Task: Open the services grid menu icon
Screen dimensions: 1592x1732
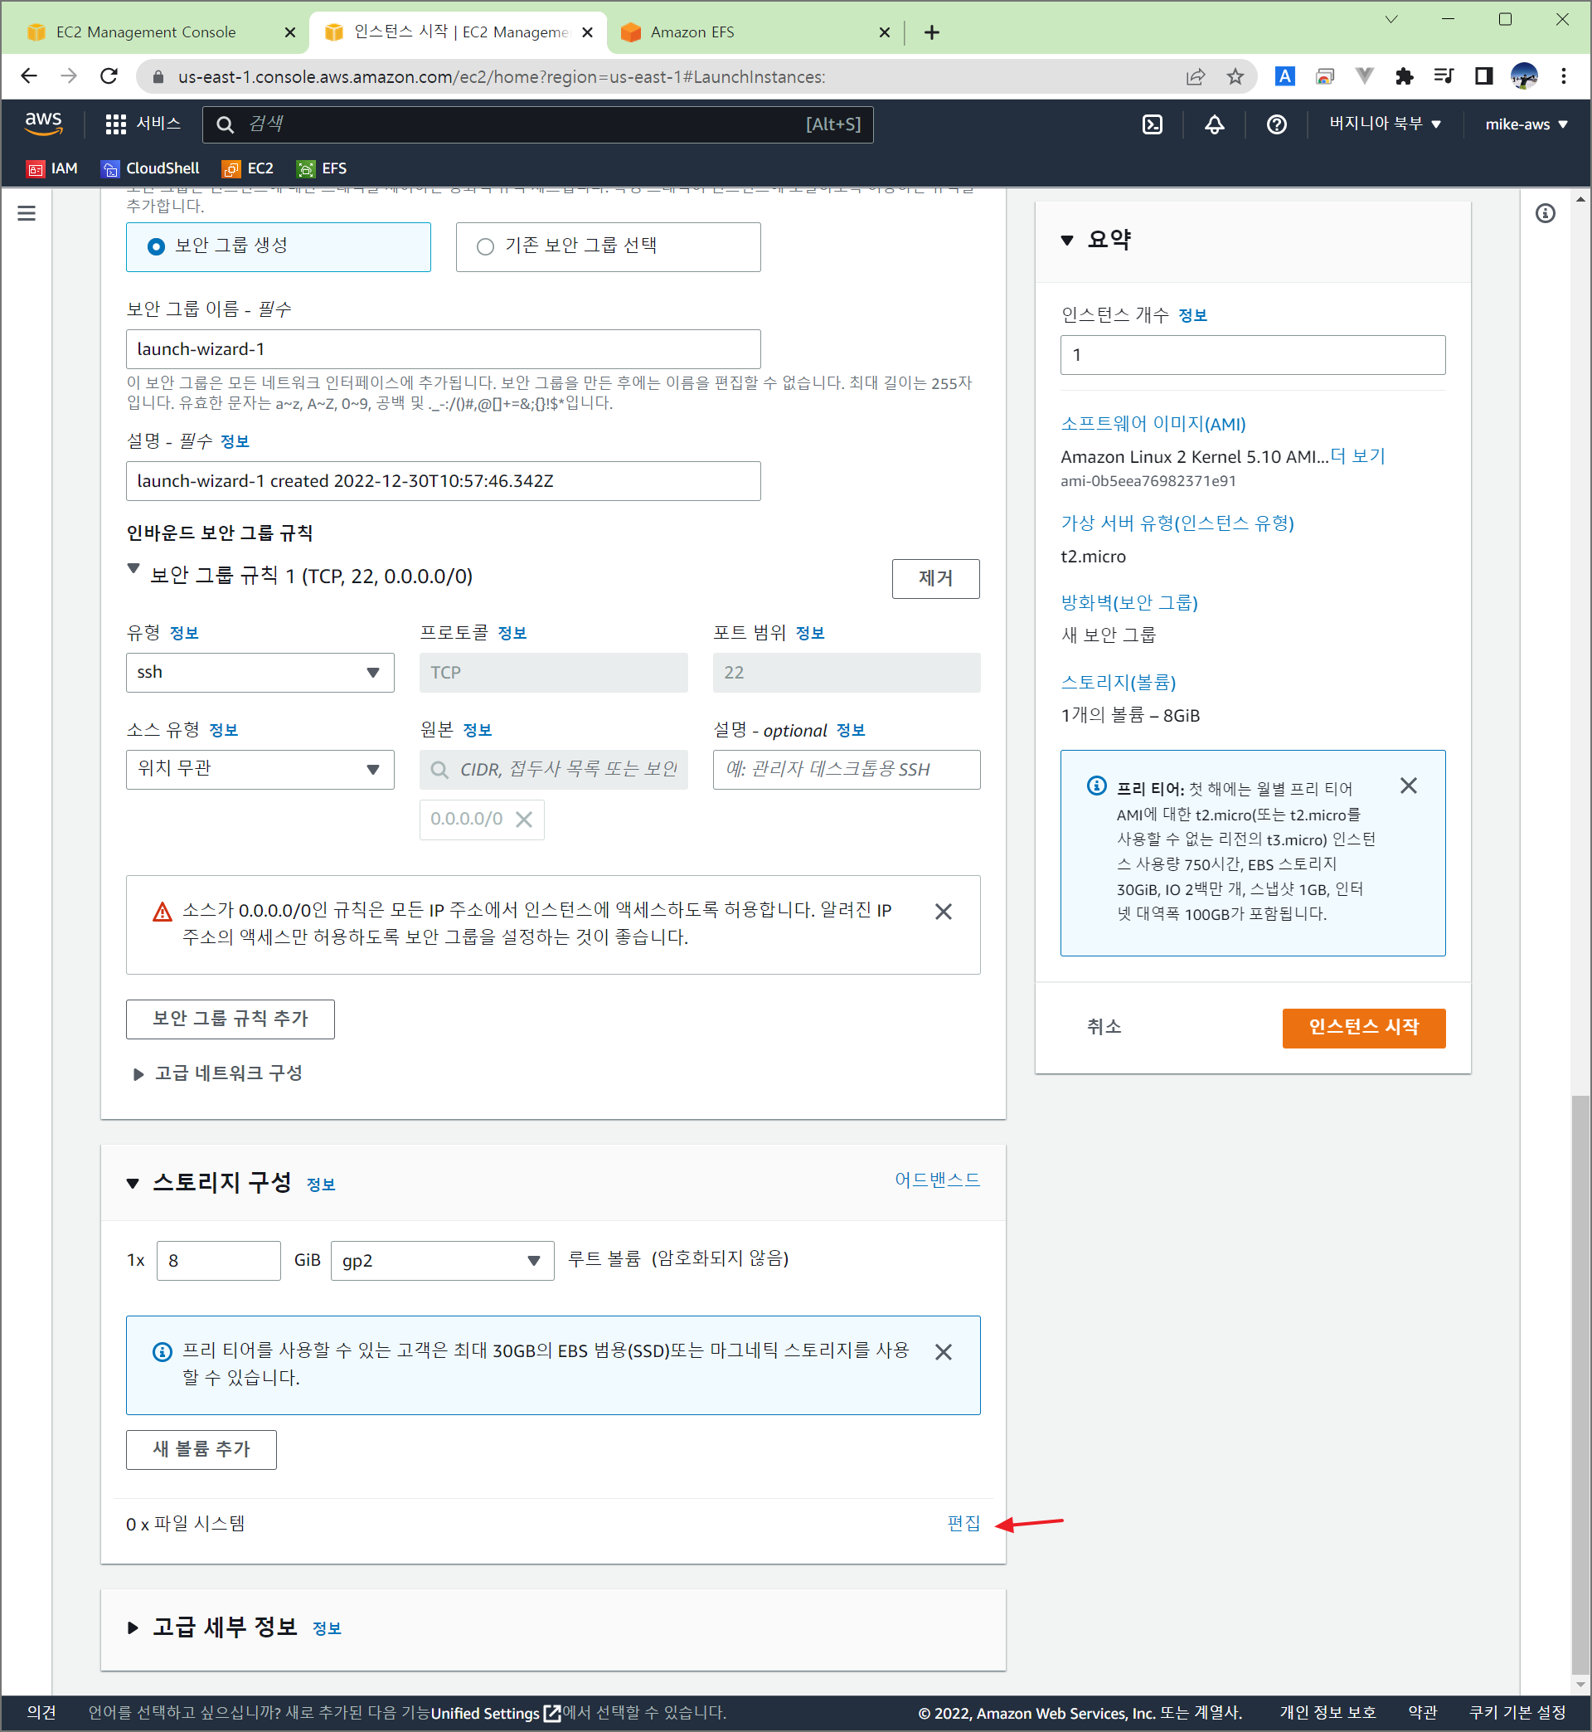Action: tap(115, 124)
